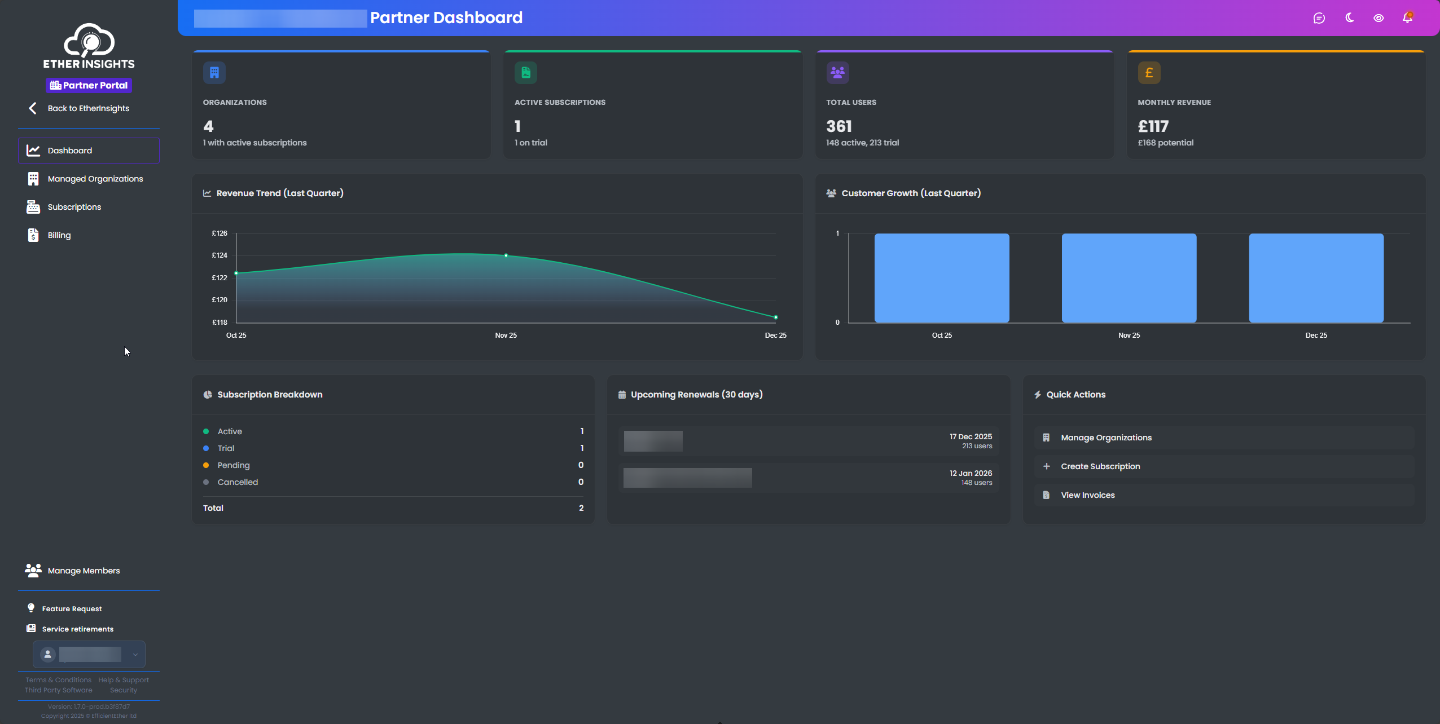Open notifications bell icon

pyautogui.click(x=1408, y=18)
